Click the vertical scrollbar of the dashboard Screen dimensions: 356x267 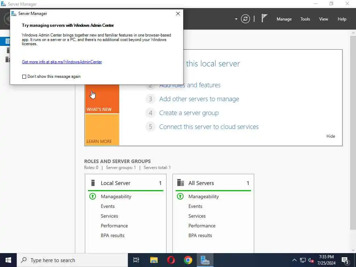[x=353, y=132]
